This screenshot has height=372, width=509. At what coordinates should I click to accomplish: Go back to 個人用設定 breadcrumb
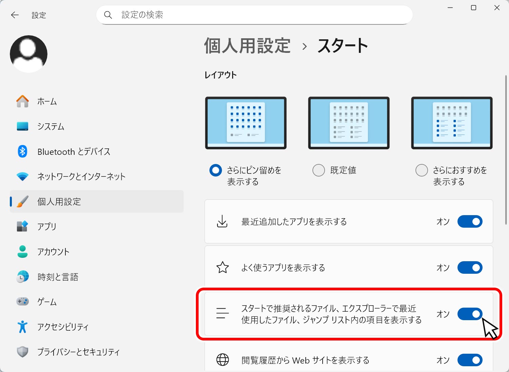(247, 46)
